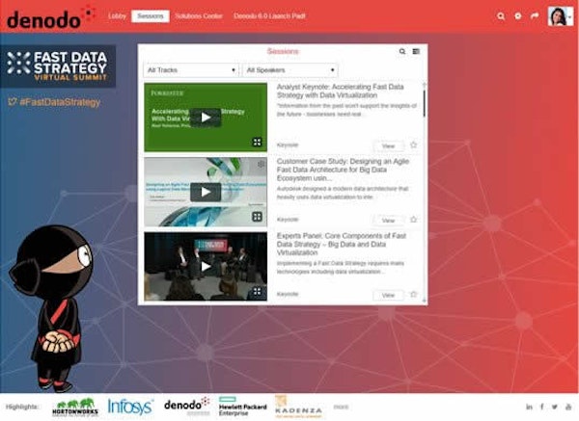Click the Forrester keynote thumbnail image
This screenshot has height=421, width=579.
click(206, 118)
